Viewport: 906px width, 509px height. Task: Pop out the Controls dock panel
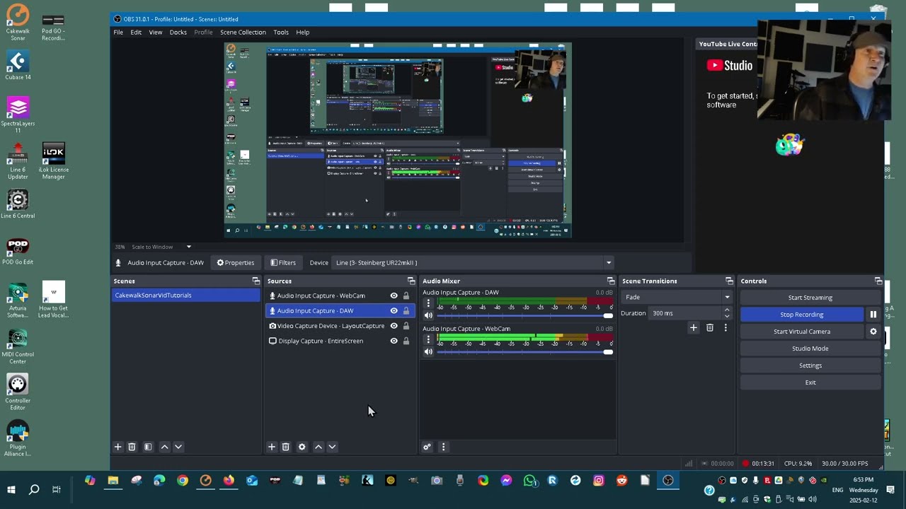pos(878,281)
